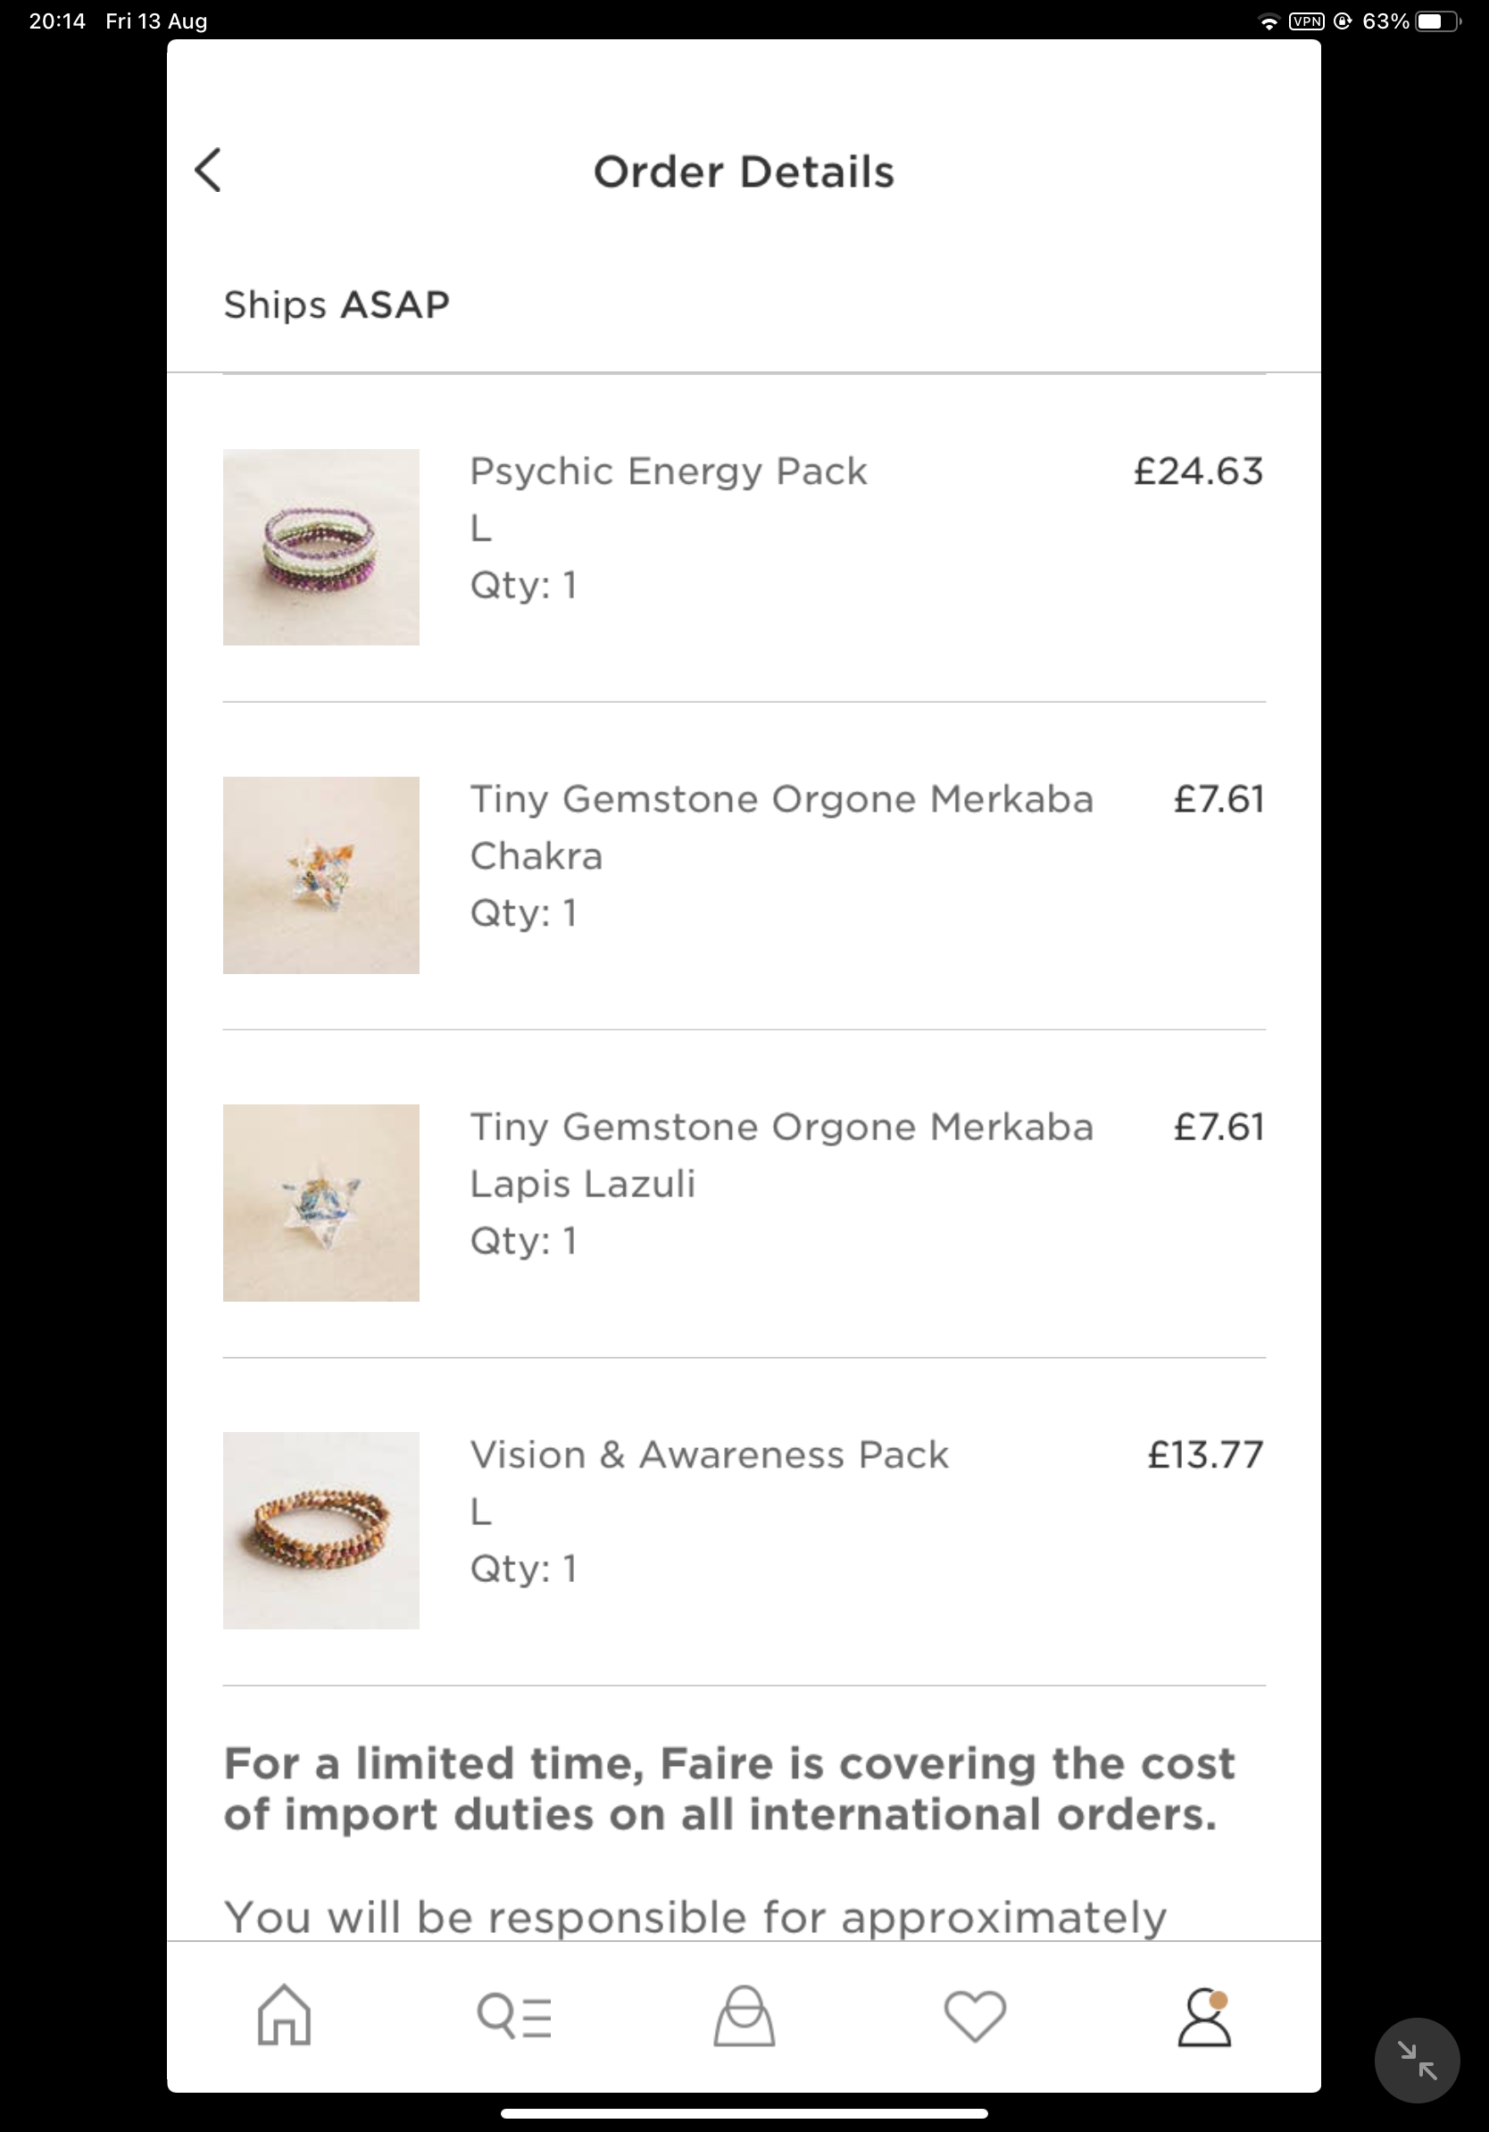Tap the import duties notice text
The width and height of the screenshot is (1489, 2132).
point(729,1788)
